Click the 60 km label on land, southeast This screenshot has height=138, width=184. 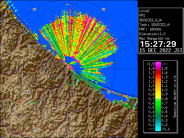103,129
